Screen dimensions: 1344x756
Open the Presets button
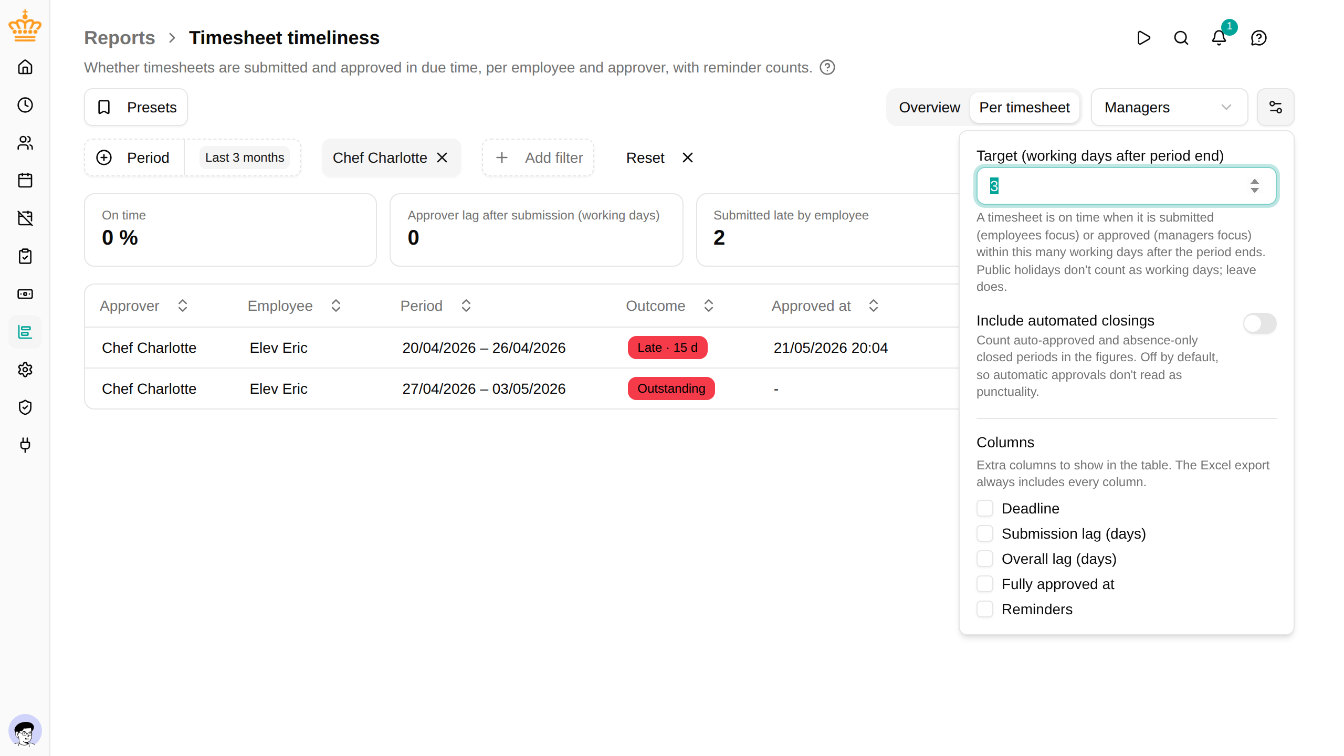coord(136,107)
